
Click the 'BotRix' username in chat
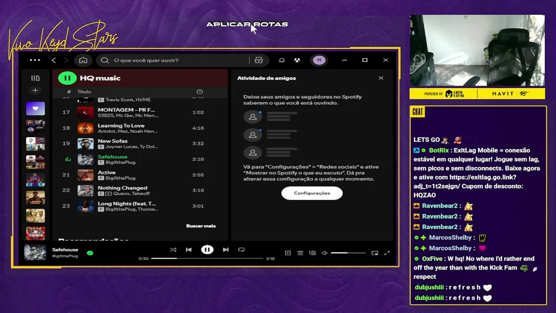coord(439,150)
